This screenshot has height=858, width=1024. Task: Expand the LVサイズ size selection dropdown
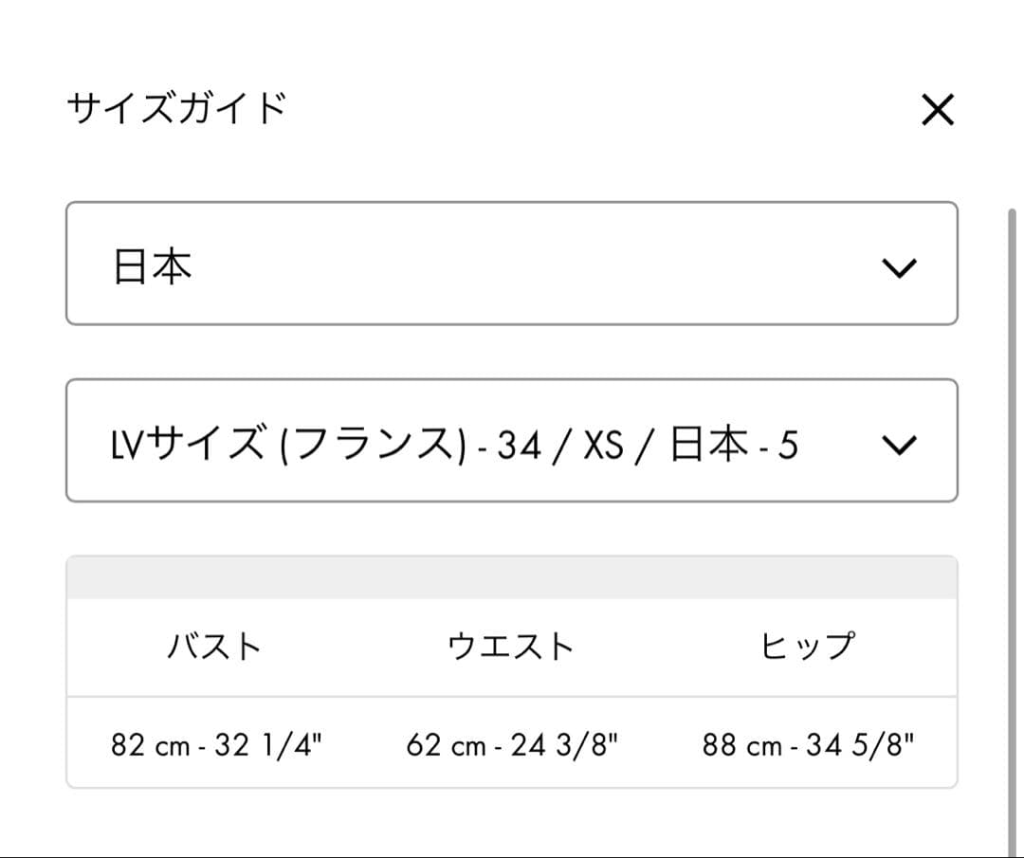pyautogui.click(x=512, y=441)
